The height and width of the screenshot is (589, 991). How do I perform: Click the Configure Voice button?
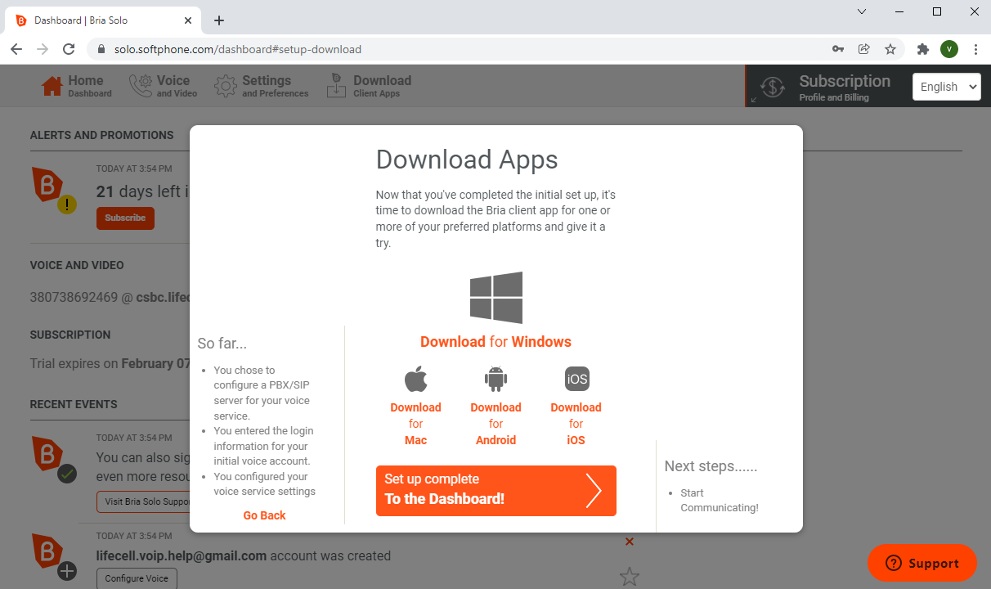tap(137, 578)
